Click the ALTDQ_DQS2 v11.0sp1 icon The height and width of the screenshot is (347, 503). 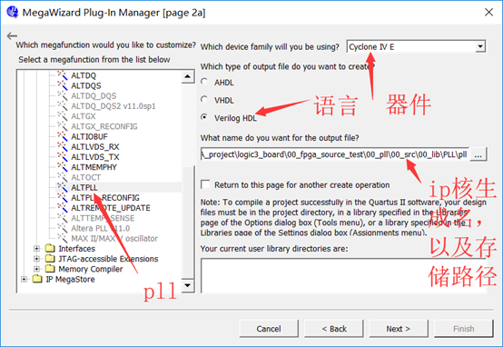pyautogui.click(x=63, y=106)
